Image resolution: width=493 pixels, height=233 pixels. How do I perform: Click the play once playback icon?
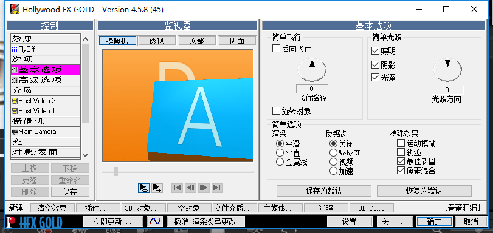(x=157, y=187)
